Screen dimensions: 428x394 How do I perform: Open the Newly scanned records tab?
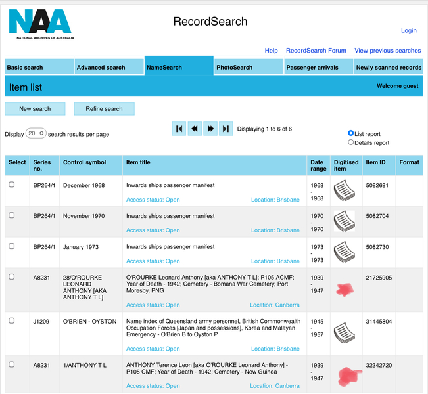pyautogui.click(x=389, y=67)
